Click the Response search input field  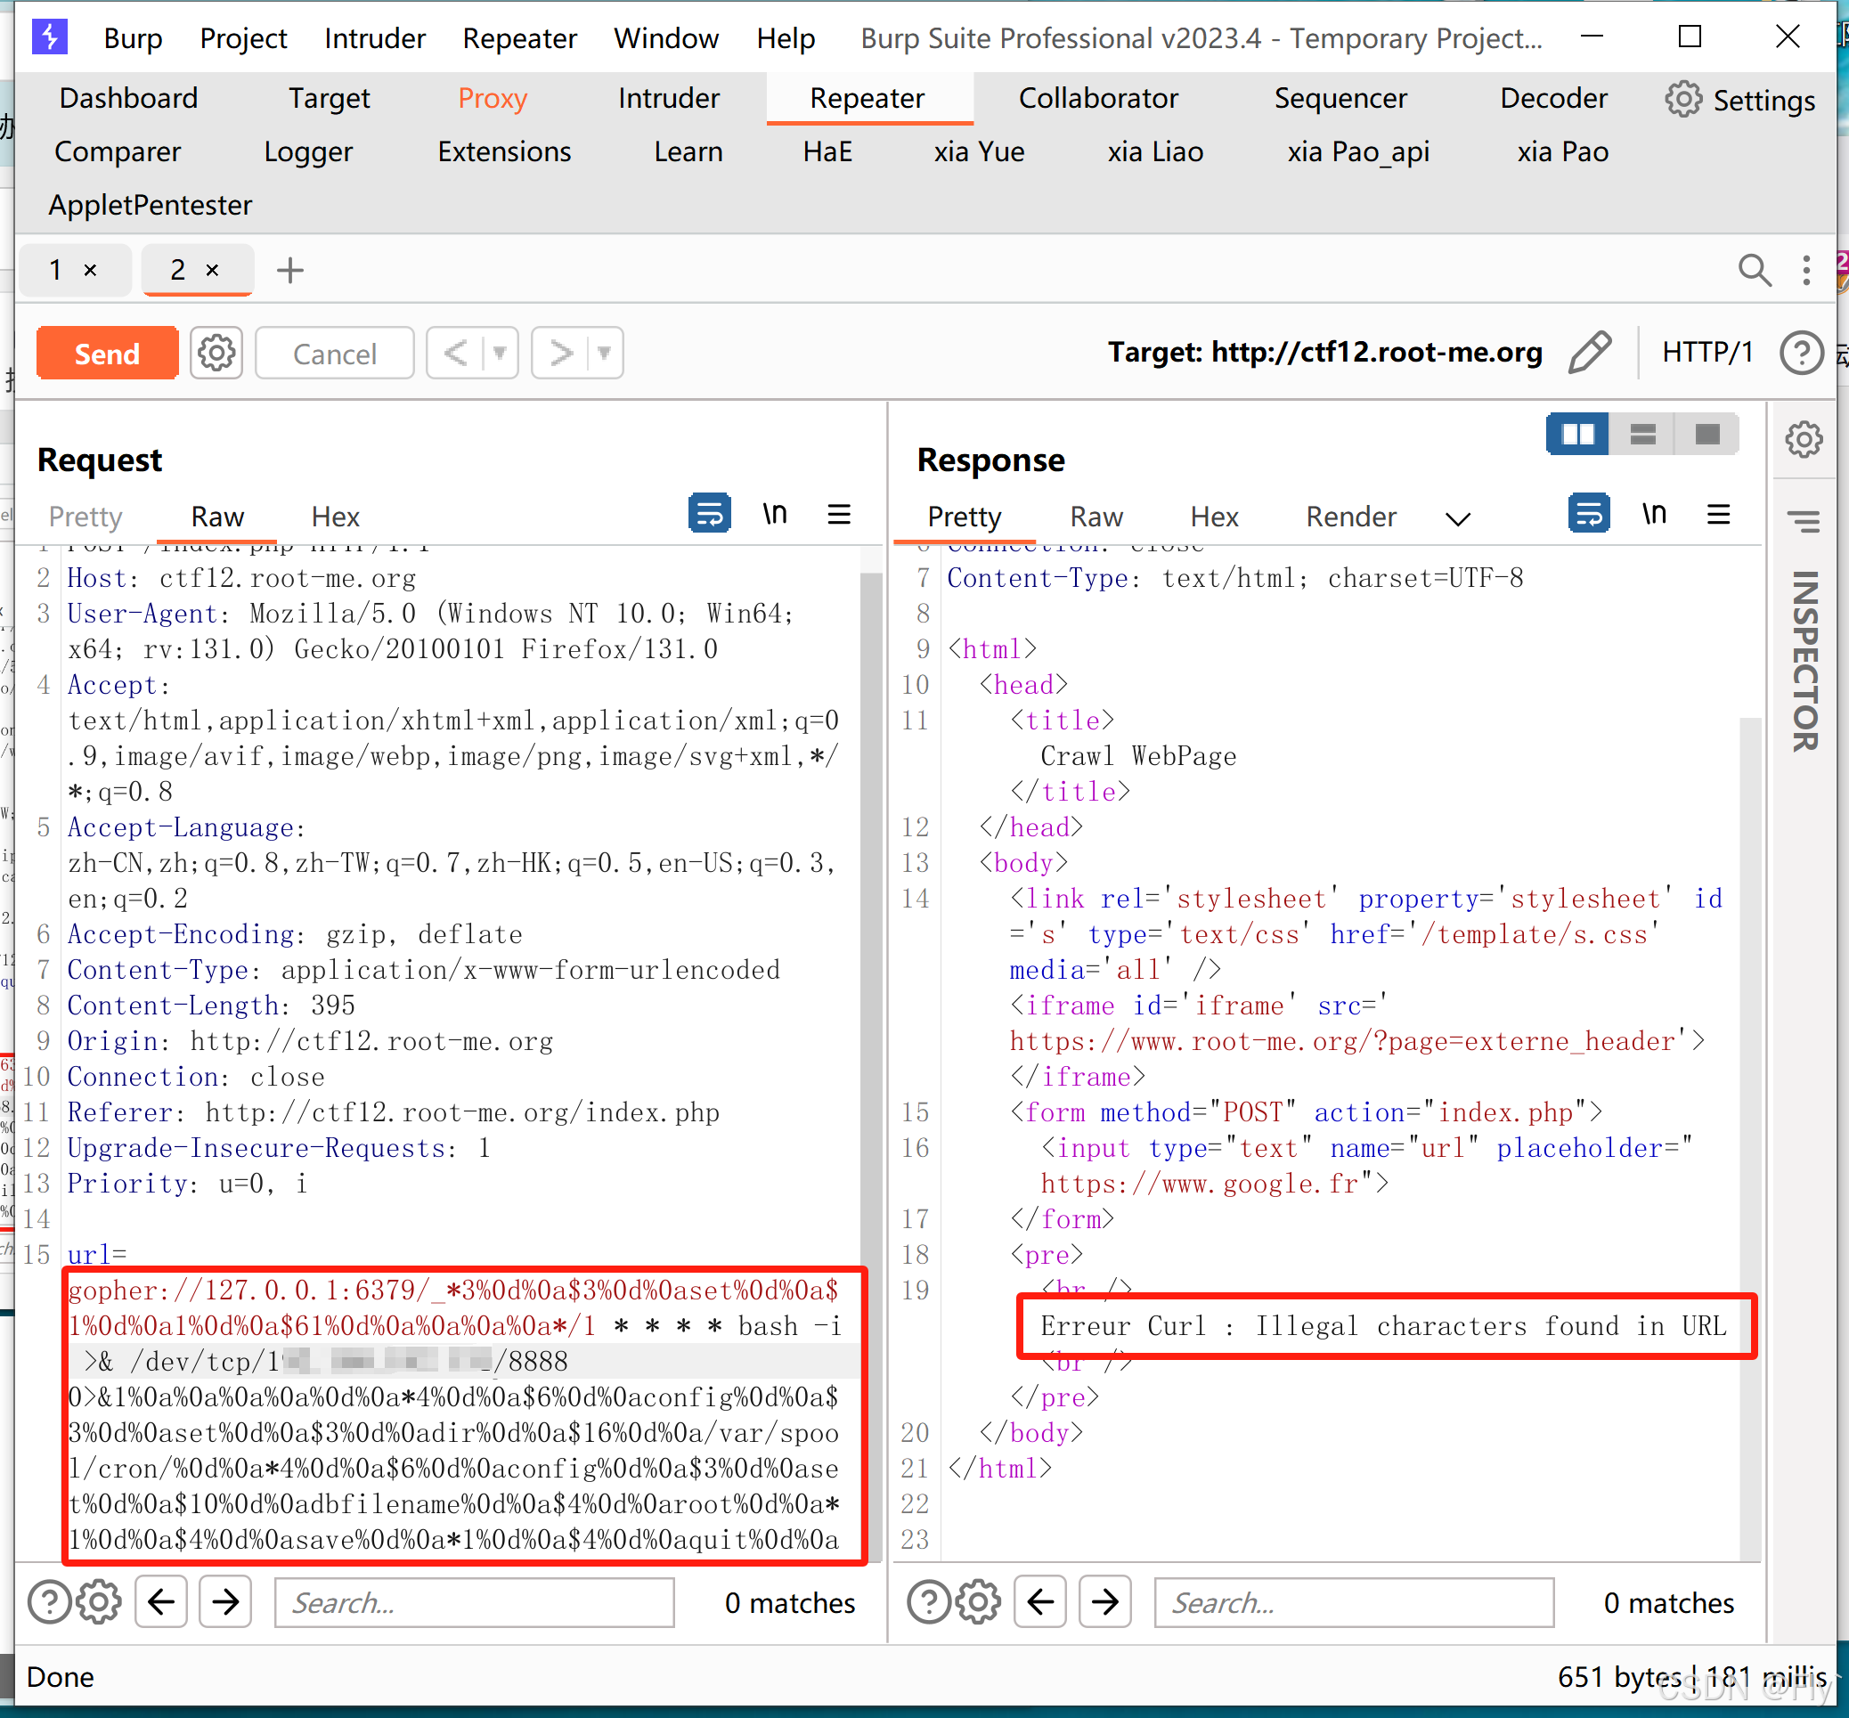[1354, 1603]
